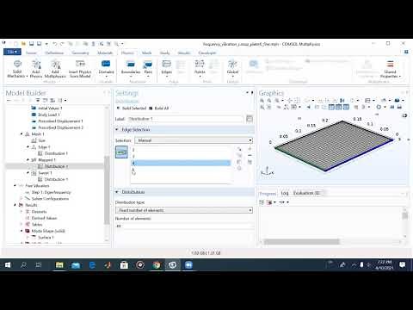Switch to the Geometry ribbon tab

click(x=80, y=53)
